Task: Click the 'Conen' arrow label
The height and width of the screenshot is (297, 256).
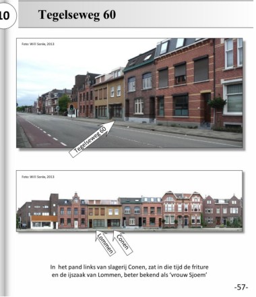Action: coord(123,242)
